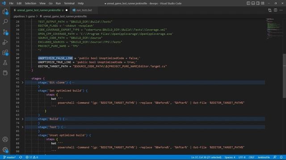Click the vertical editor scrollbar
The height and width of the screenshot is (160, 286).
(284, 76)
